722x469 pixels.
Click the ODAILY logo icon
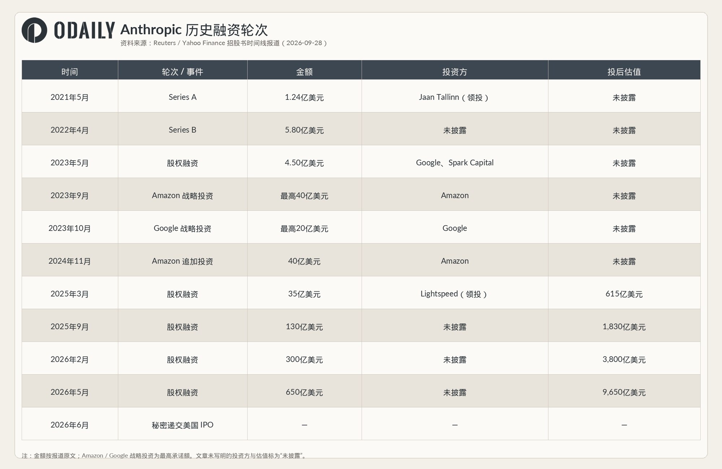34,30
